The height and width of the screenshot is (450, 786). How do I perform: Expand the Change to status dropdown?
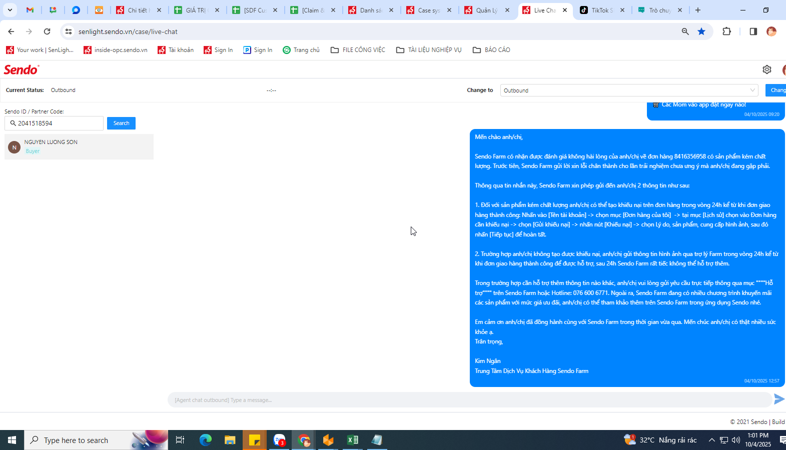(629, 90)
